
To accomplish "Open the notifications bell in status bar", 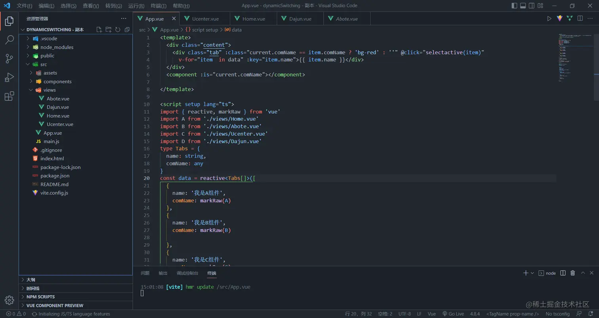I will [590, 314].
